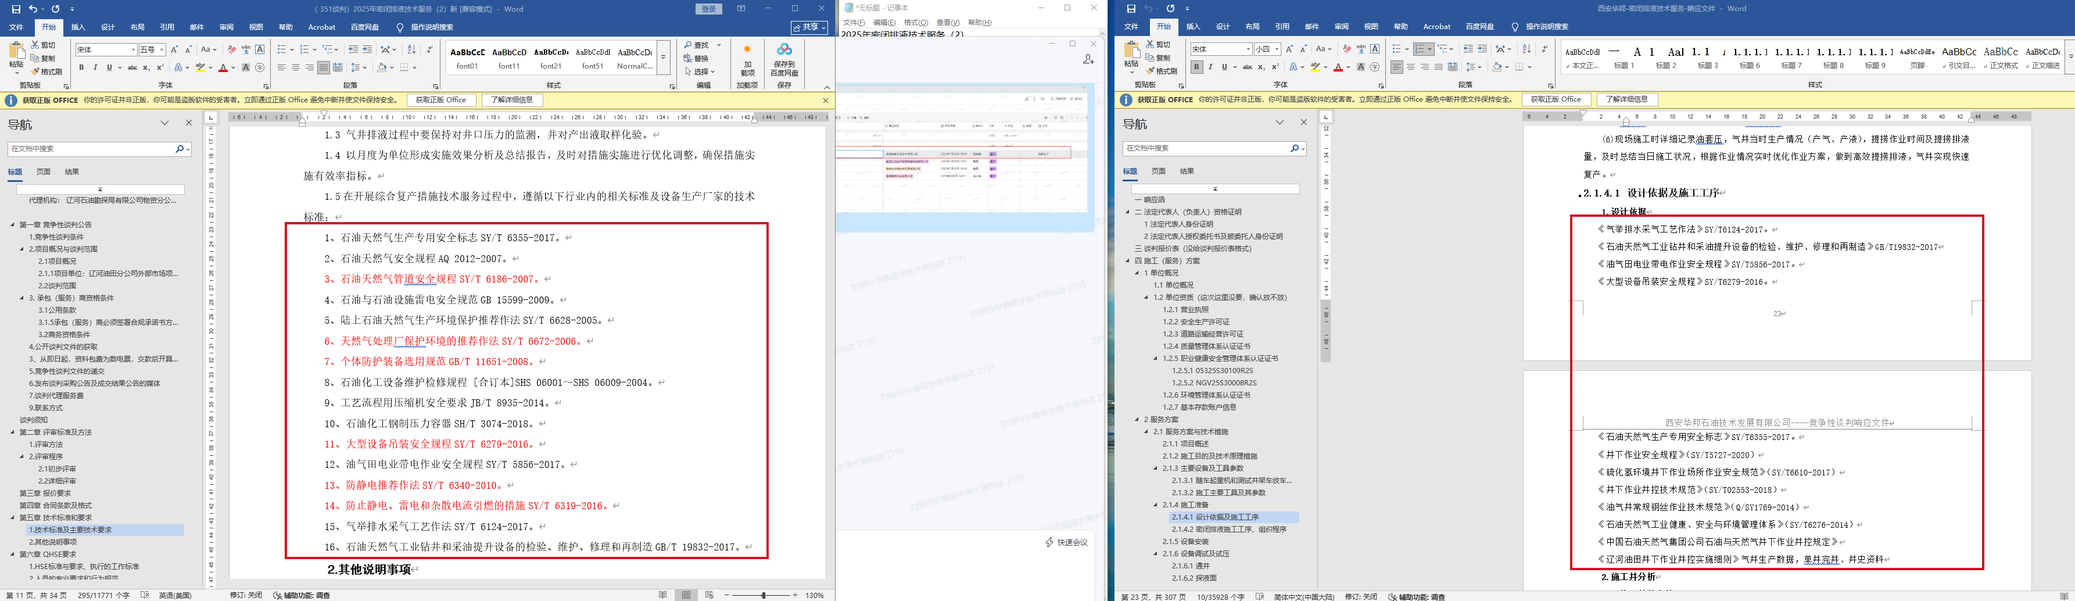Open change case Aa dropdown in left Word
This screenshot has width=2075, height=601.
coord(209,50)
